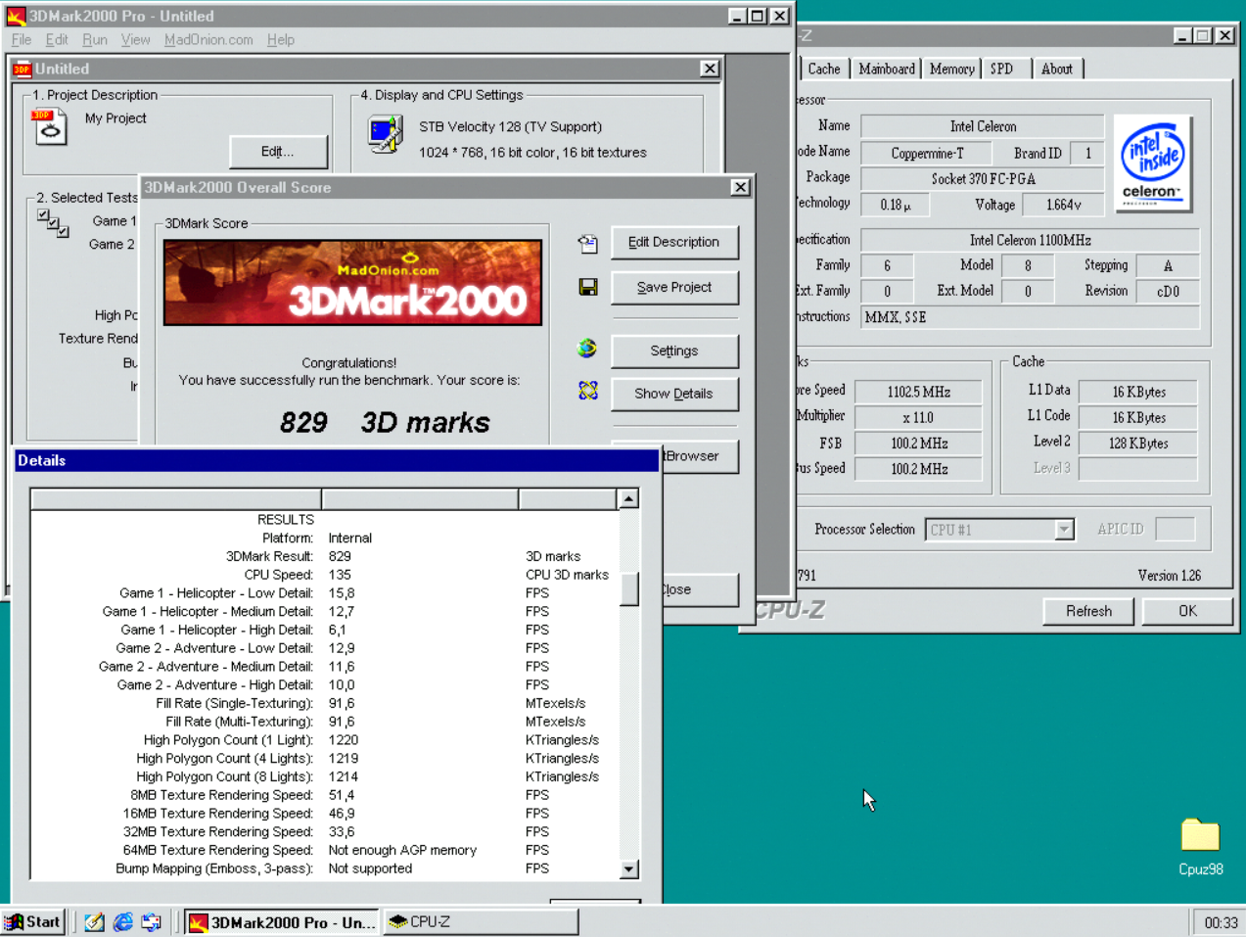Open the Cpuz98 desktop folder

pos(1200,847)
